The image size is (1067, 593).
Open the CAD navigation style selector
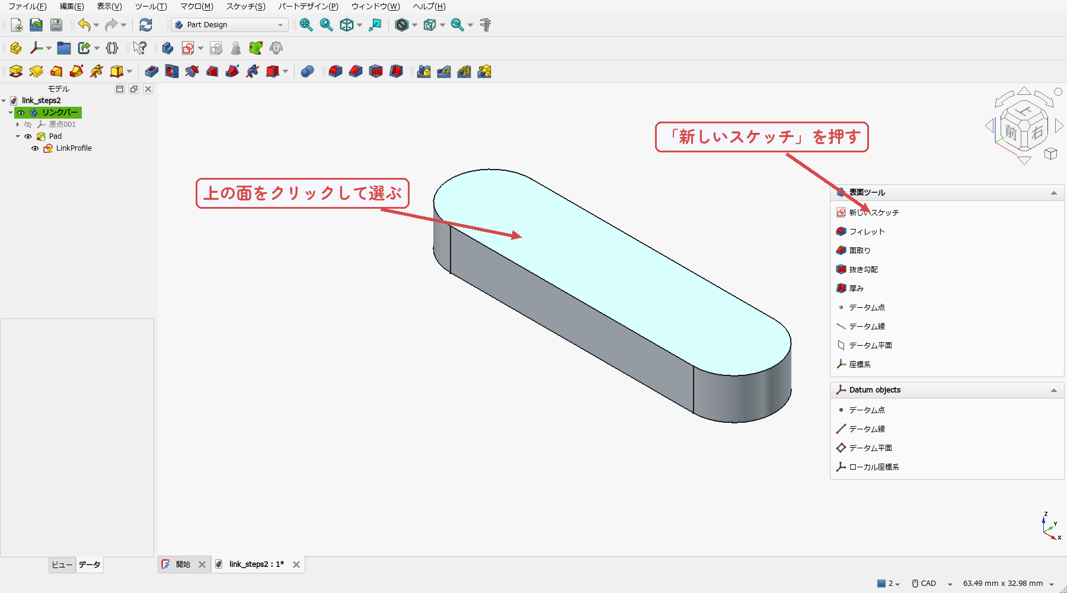[932, 584]
